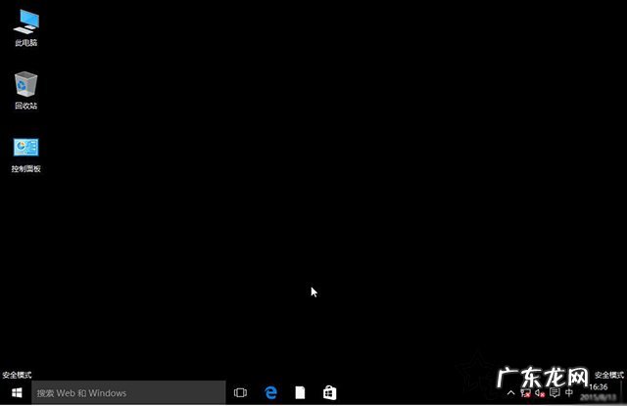Open Task View from the taskbar

coord(240,393)
